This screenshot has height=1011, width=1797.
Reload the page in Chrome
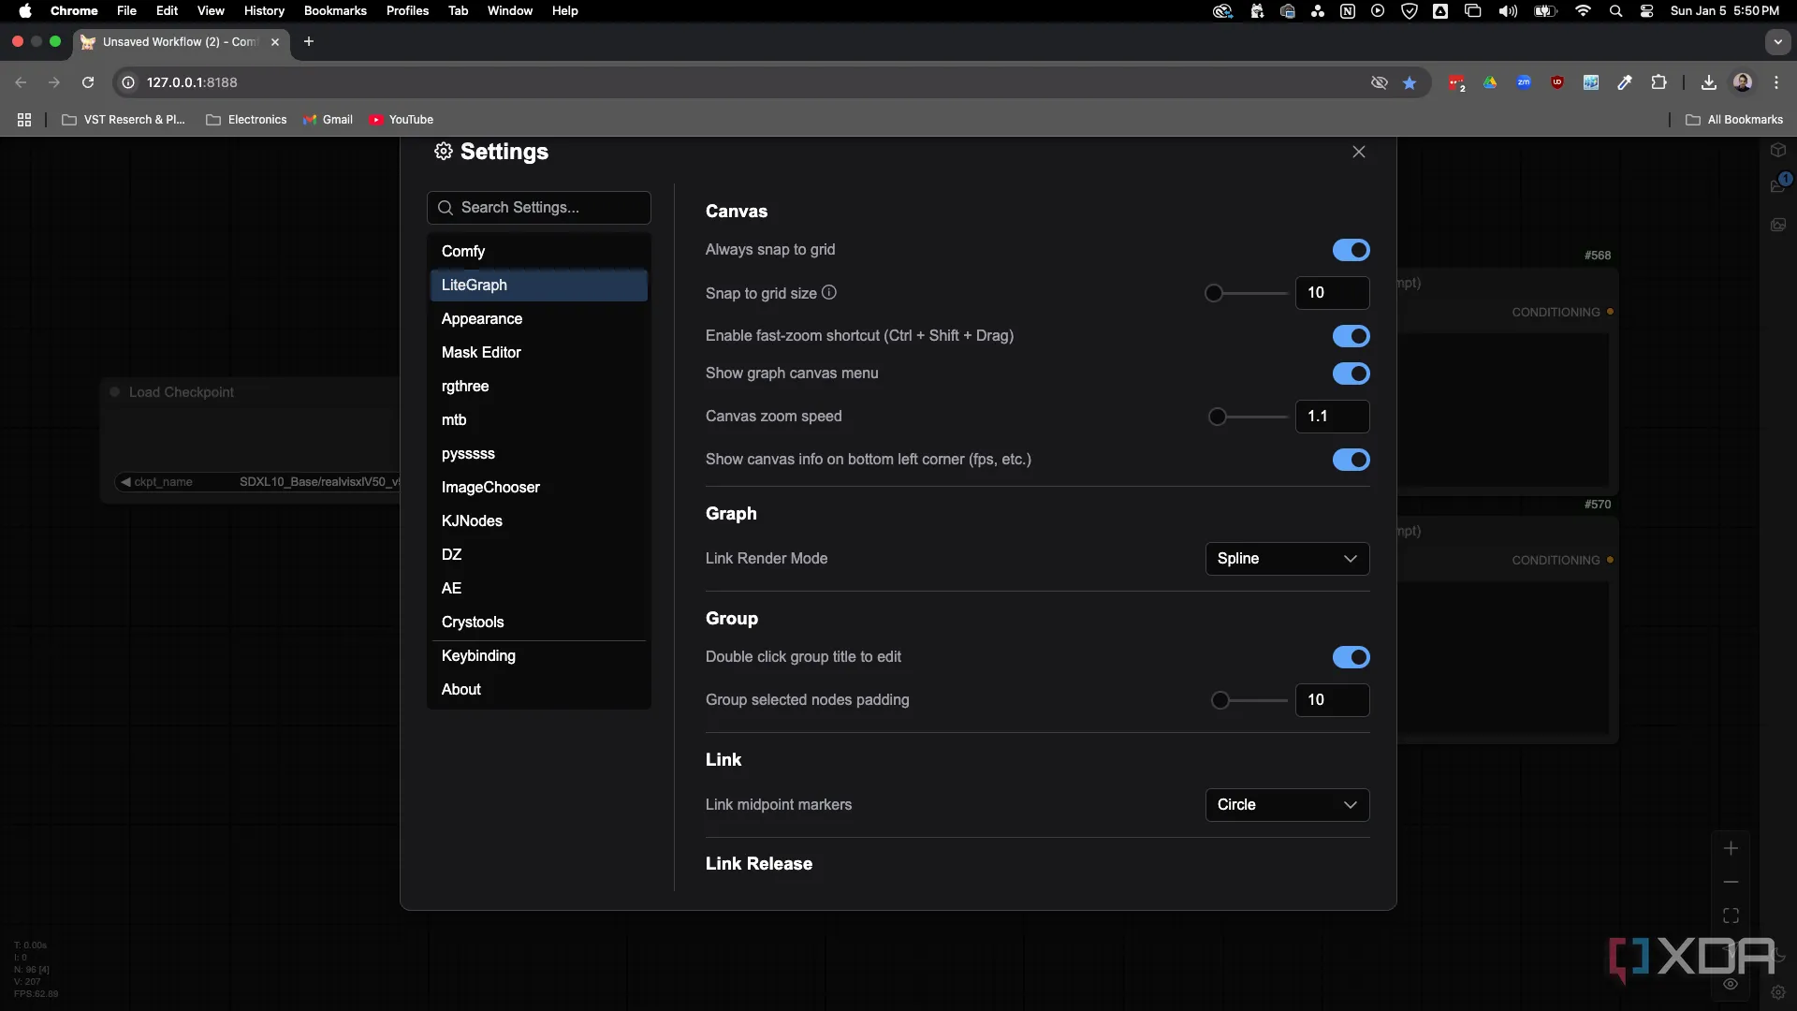88,82
